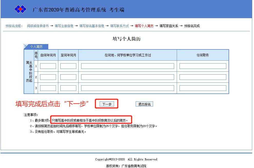Click the current 填写个人简历 step

coord(144,26)
